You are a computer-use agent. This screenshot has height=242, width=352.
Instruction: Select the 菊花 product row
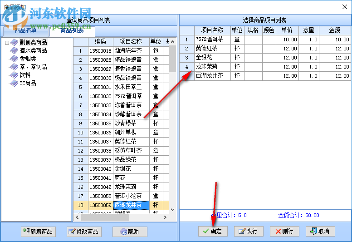click(121, 178)
